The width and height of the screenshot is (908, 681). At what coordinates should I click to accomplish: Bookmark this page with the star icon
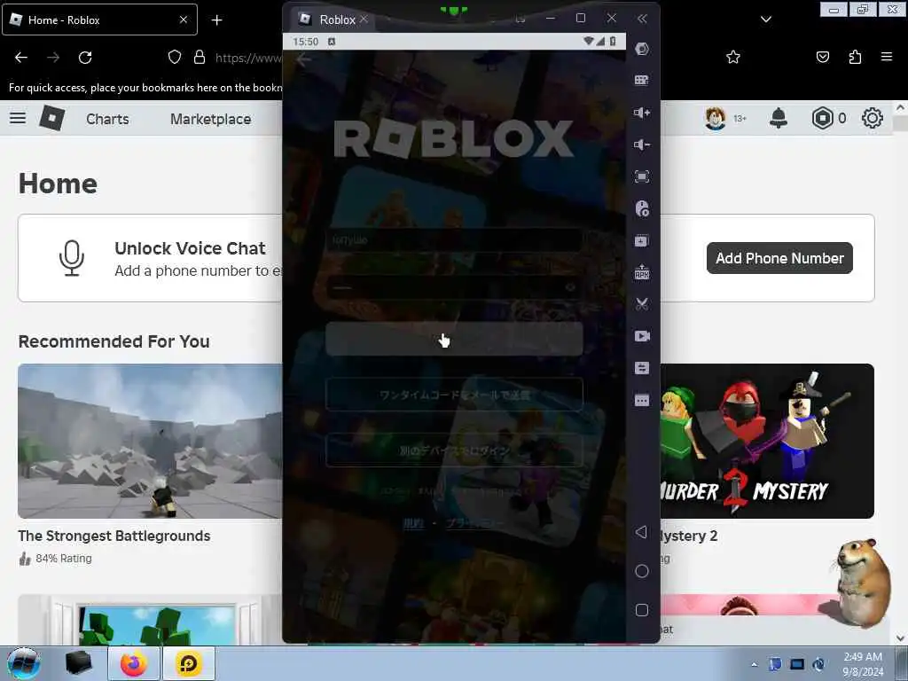click(733, 57)
